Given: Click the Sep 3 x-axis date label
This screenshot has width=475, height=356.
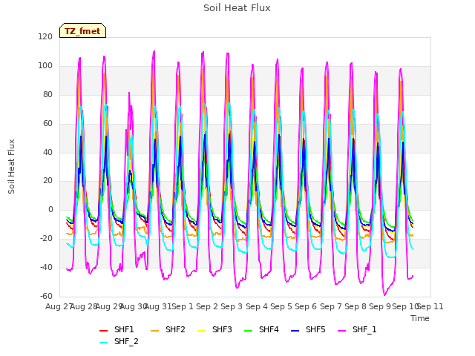Looking at the screenshot, I should pos(232,306).
